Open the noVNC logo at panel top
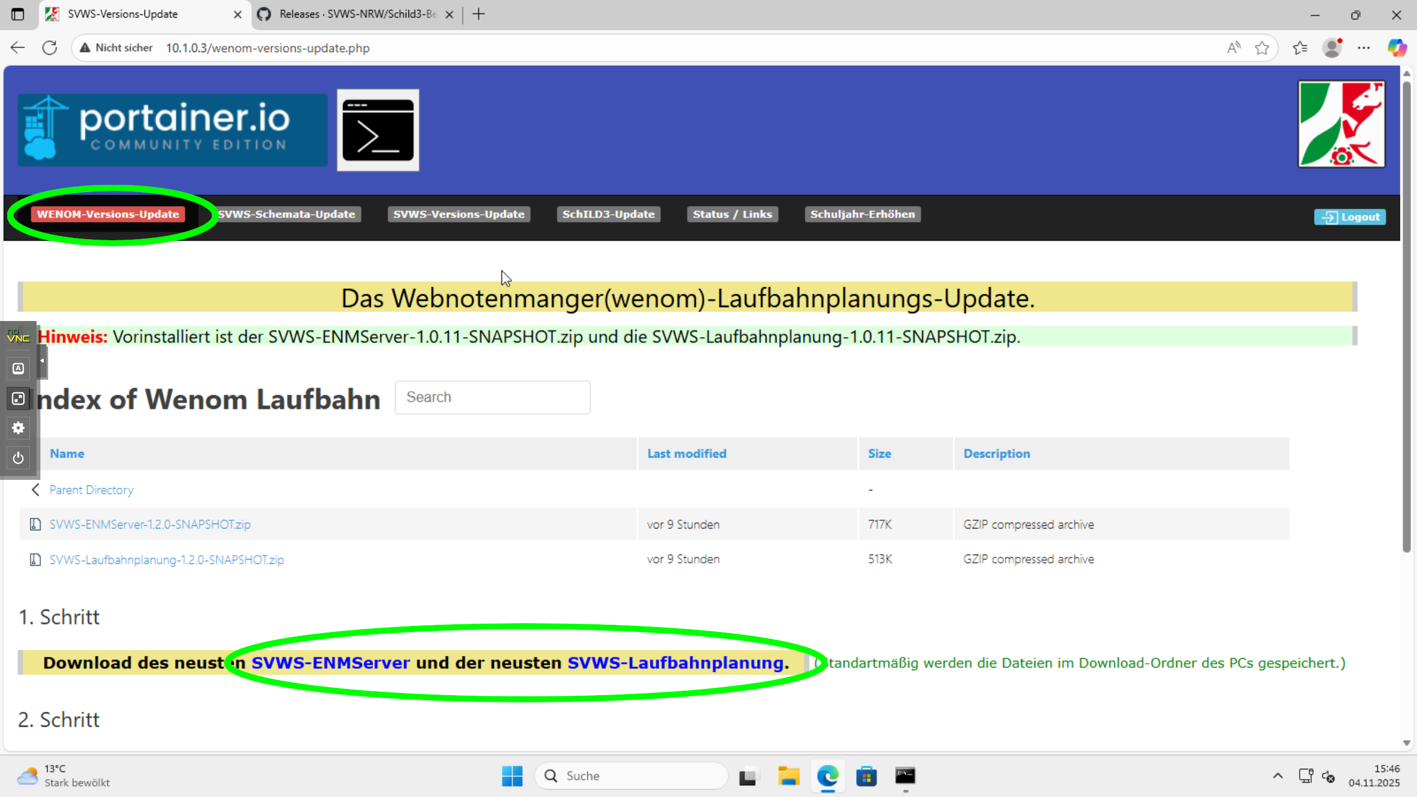Screen dimensions: 1417x797 click(18, 337)
